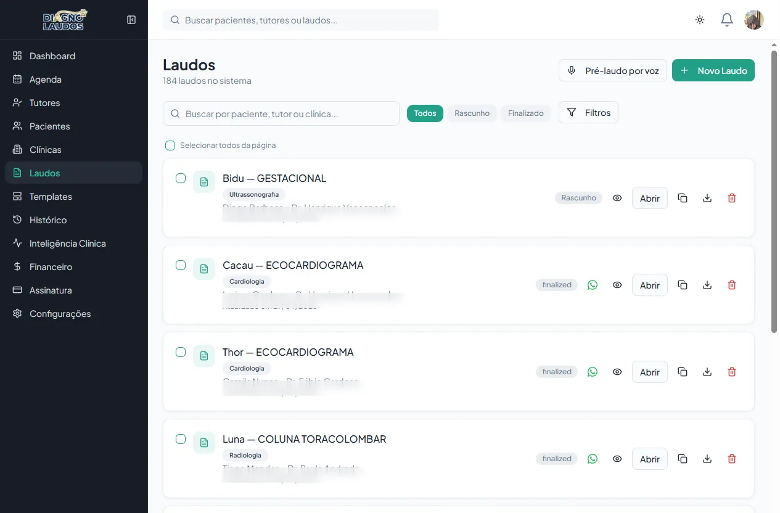780x513 pixels.
Task: Duplicate the Luna report
Action: coord(683,459)
